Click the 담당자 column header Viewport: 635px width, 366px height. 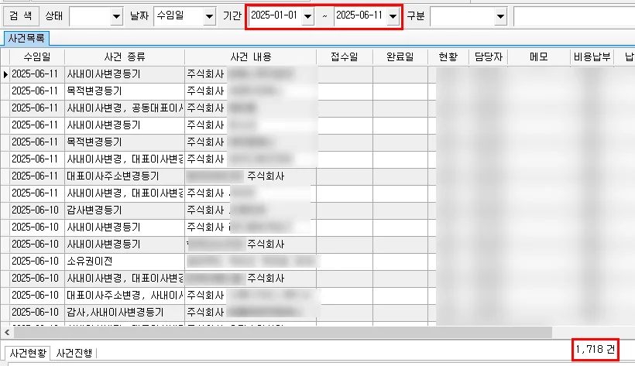click(x=489, y=57)
